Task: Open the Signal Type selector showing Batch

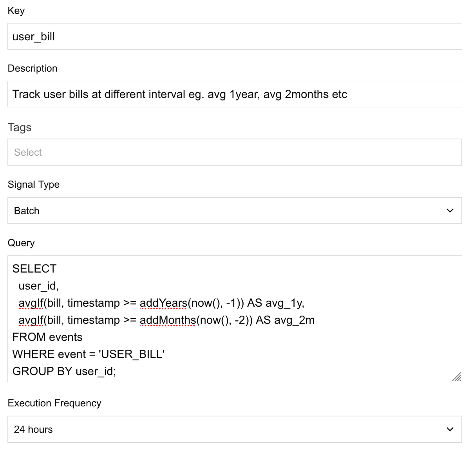Action: [235, 210]
